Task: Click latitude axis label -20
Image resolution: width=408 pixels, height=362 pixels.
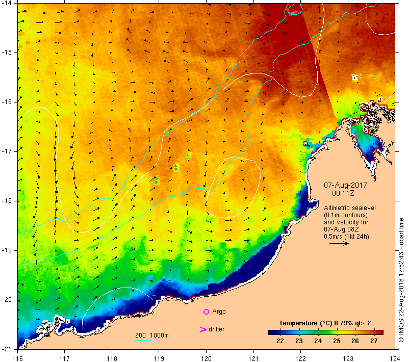Action: point(7,300)
